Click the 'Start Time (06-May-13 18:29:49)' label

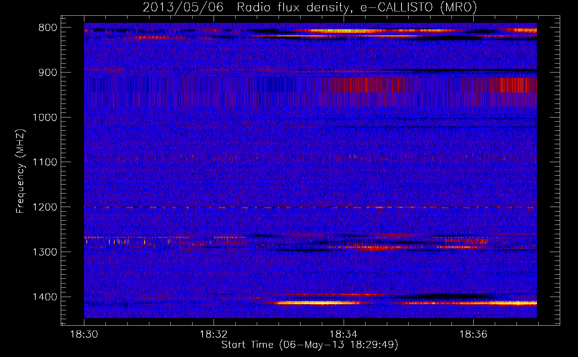[310, 345]
